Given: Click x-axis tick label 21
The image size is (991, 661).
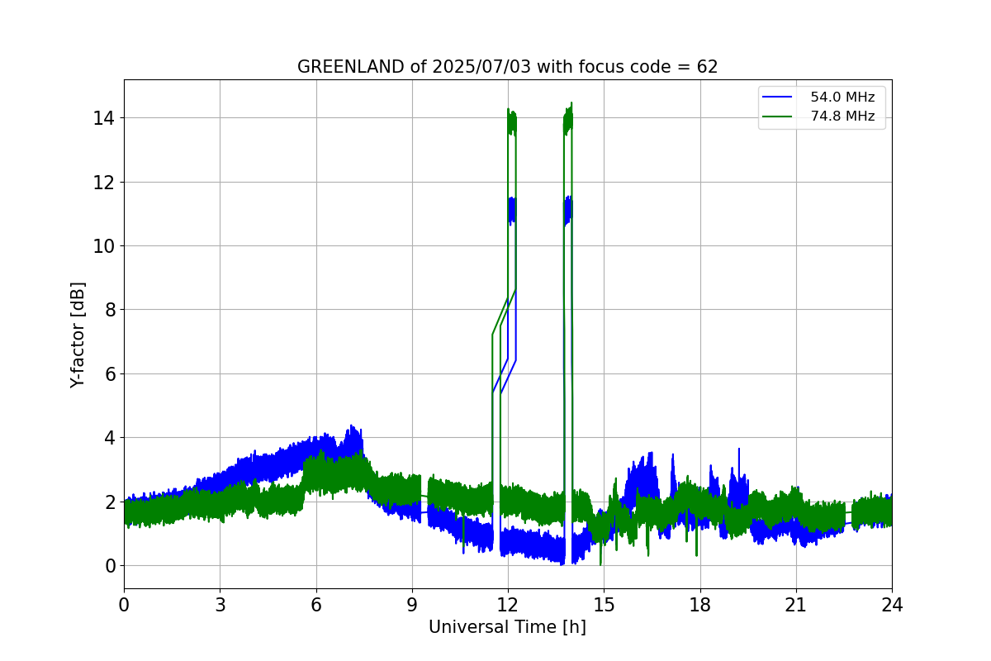Looking at the screenshot, I should [796, 605].
